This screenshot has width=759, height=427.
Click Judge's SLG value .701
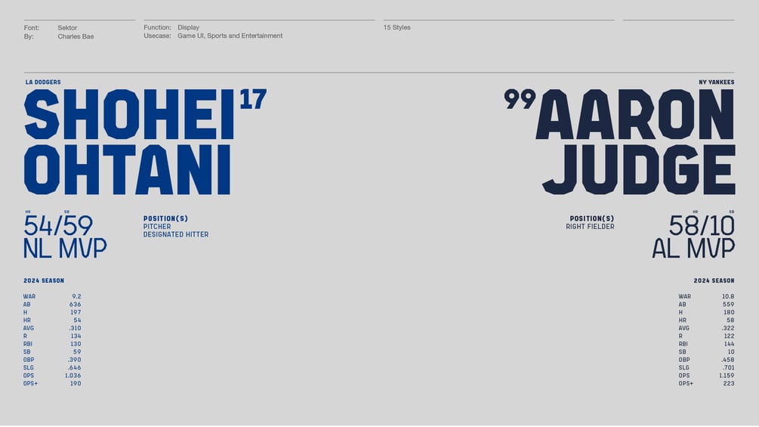(729, 367)
